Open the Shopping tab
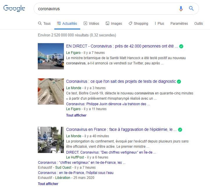This screenshot has width=210, height=190. tap(138, 24)
